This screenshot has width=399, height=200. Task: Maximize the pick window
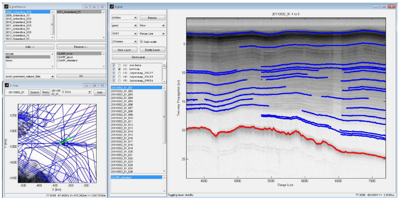point(383,7)
